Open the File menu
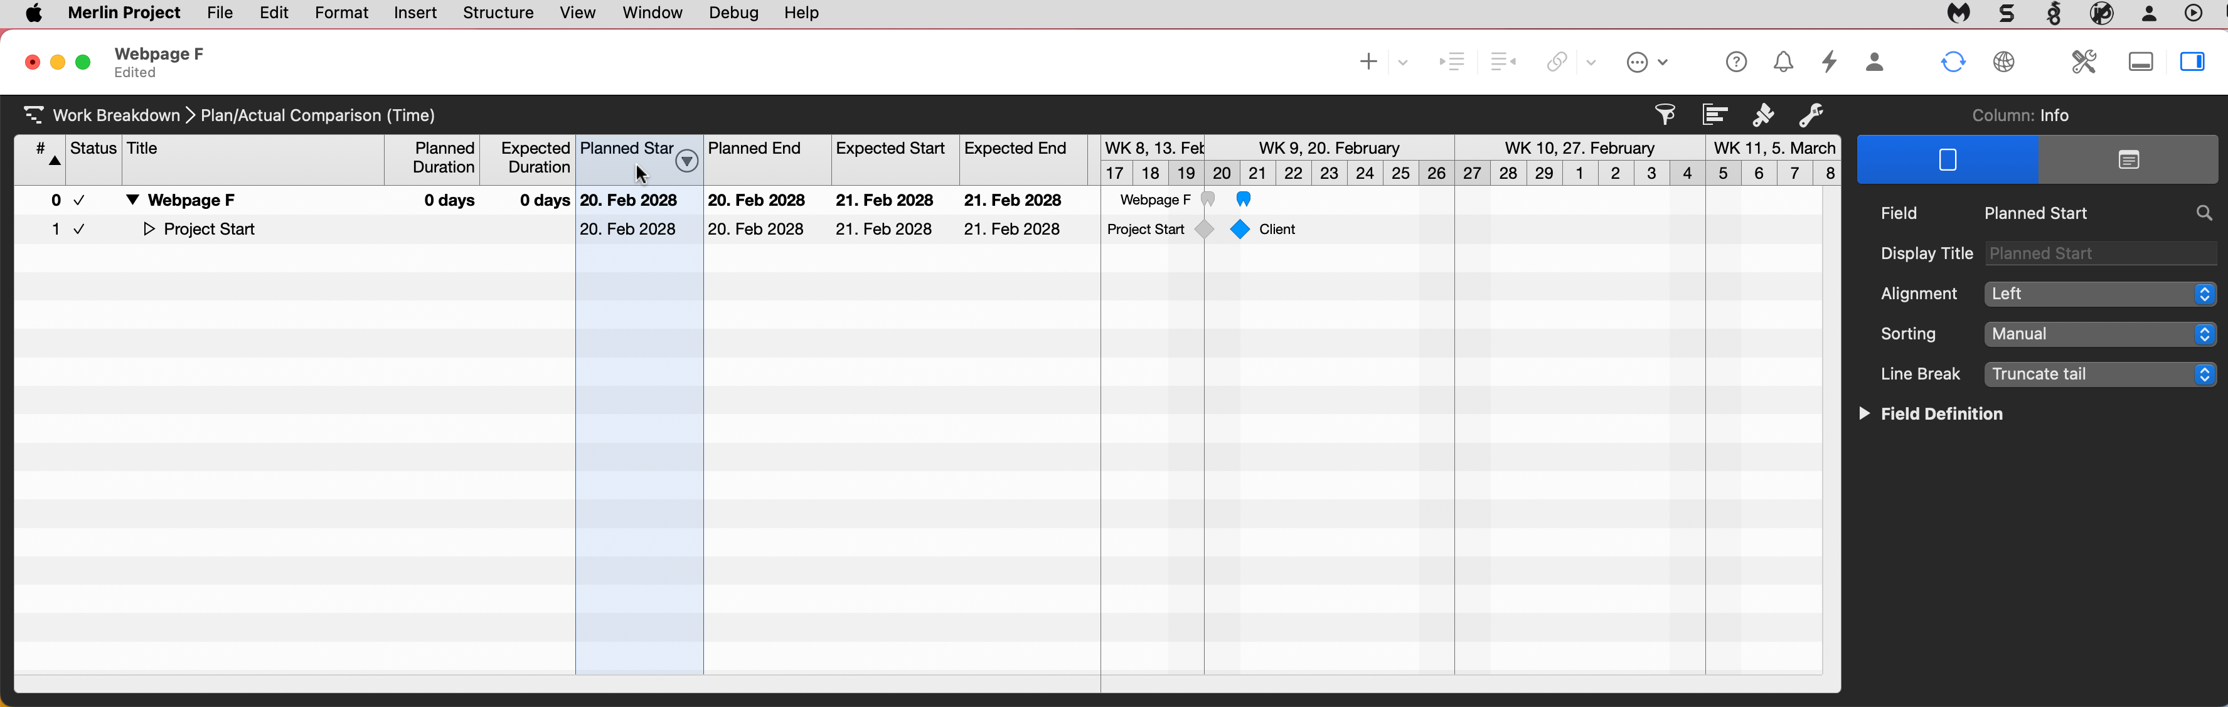 tap(220, 13)
